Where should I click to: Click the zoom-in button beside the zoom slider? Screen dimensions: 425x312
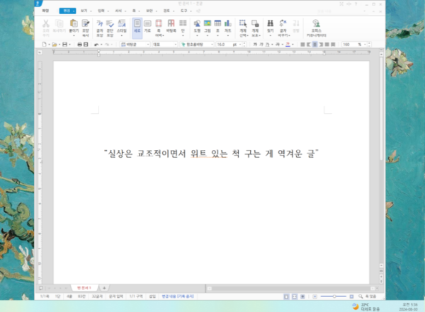click(x=351, y=296)
